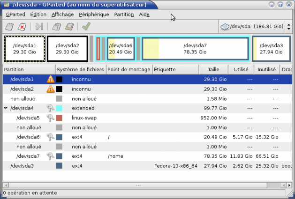Select the /dev/sda6 row mounted at /
Image resolution: width=295 pixels, height=199 pixels.
(x=147, y=137)
